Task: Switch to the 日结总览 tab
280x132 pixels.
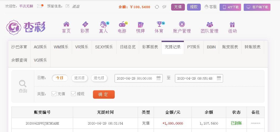Action: (x=128, y=47)
